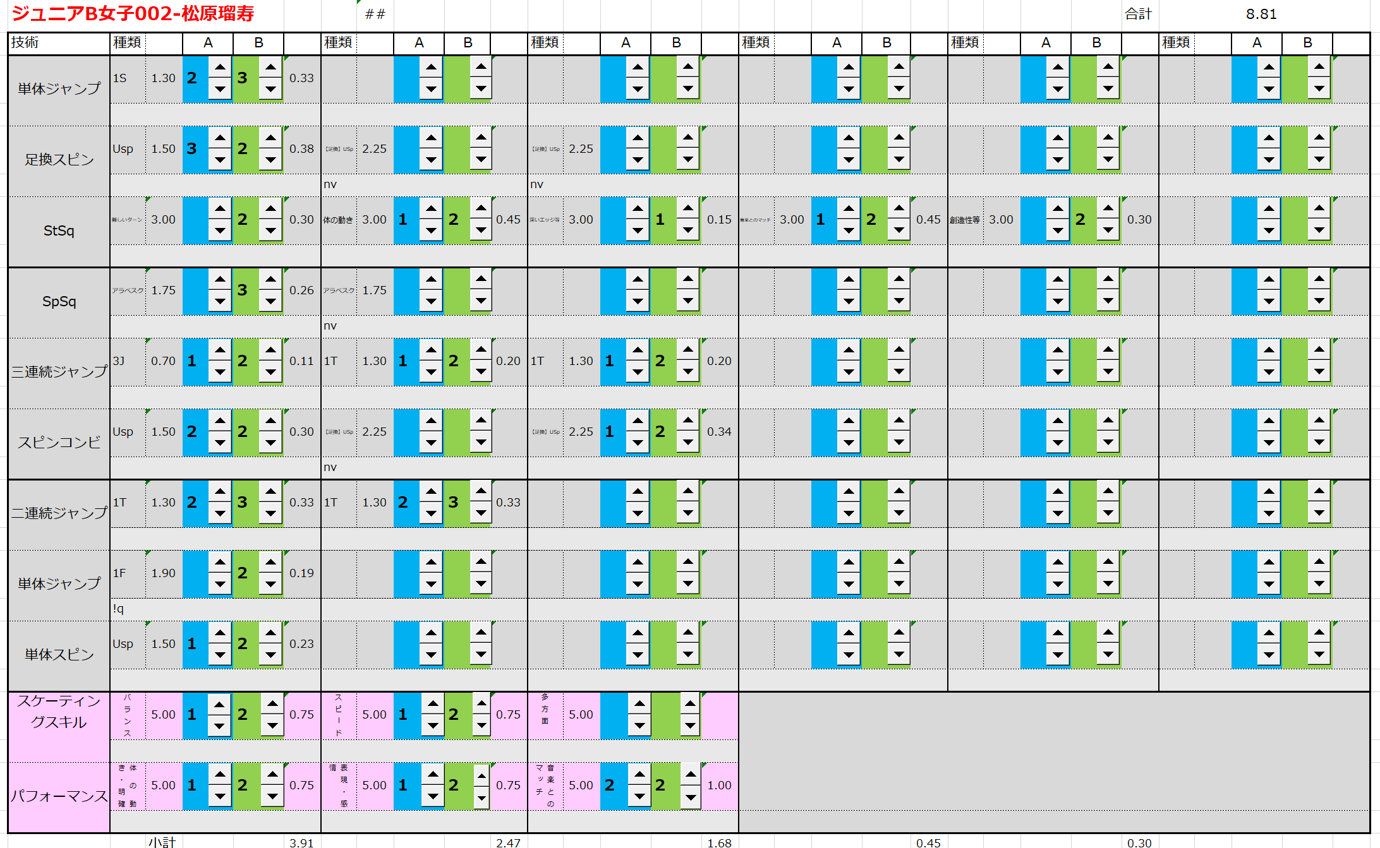Decrease judge B score for 音楽とのマッチ
1380x848 pixels.
click(690, 797)
